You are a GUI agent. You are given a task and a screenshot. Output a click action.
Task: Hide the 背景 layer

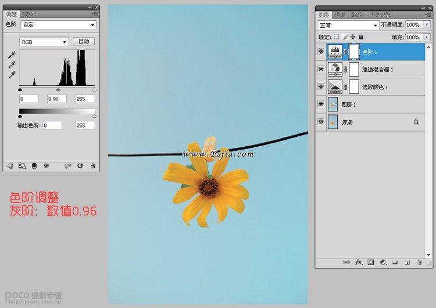pyautogui.click(x=321, y=122)
